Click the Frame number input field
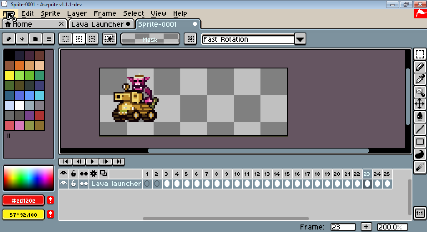Screen dimensions: 427x232 click(x=343, y=227)
